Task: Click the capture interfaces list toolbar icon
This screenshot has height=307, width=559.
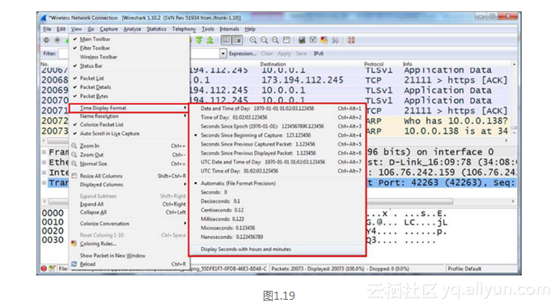Action: tap(46, 40)
